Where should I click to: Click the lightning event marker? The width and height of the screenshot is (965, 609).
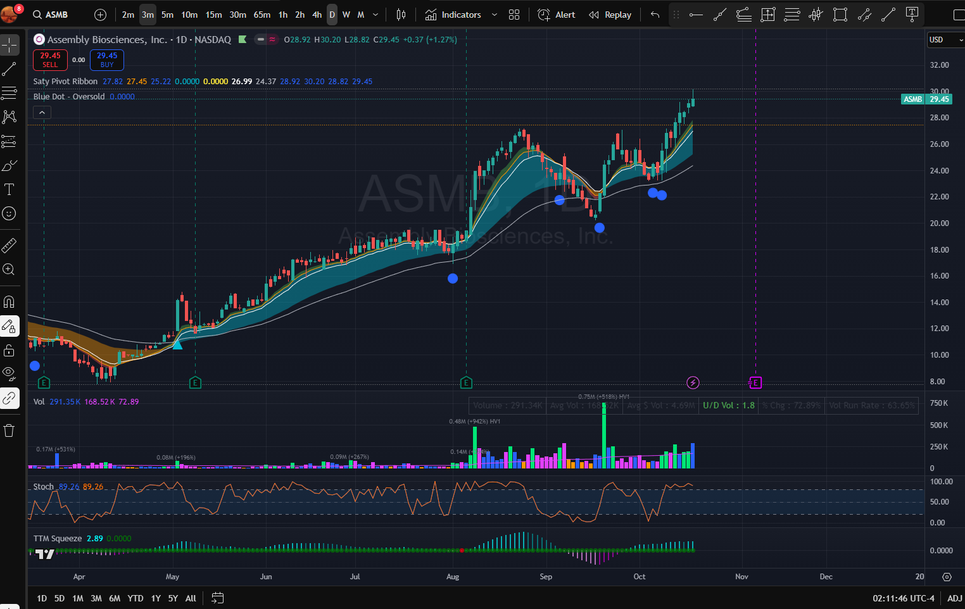[693, 382]
